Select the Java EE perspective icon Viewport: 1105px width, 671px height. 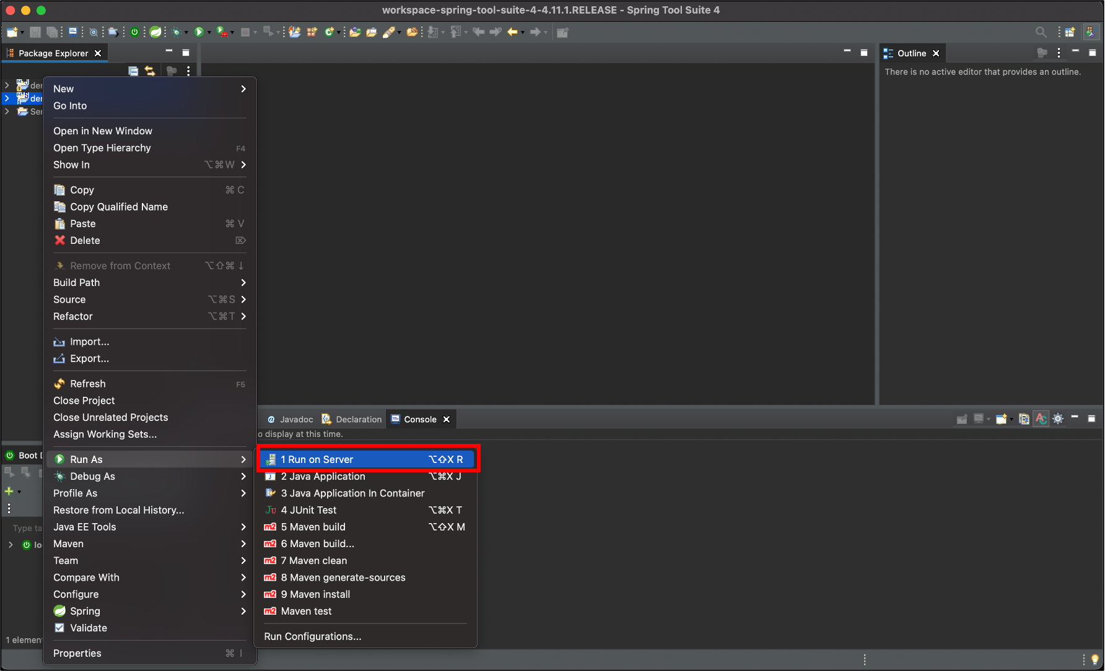[x=1090, y=32]
